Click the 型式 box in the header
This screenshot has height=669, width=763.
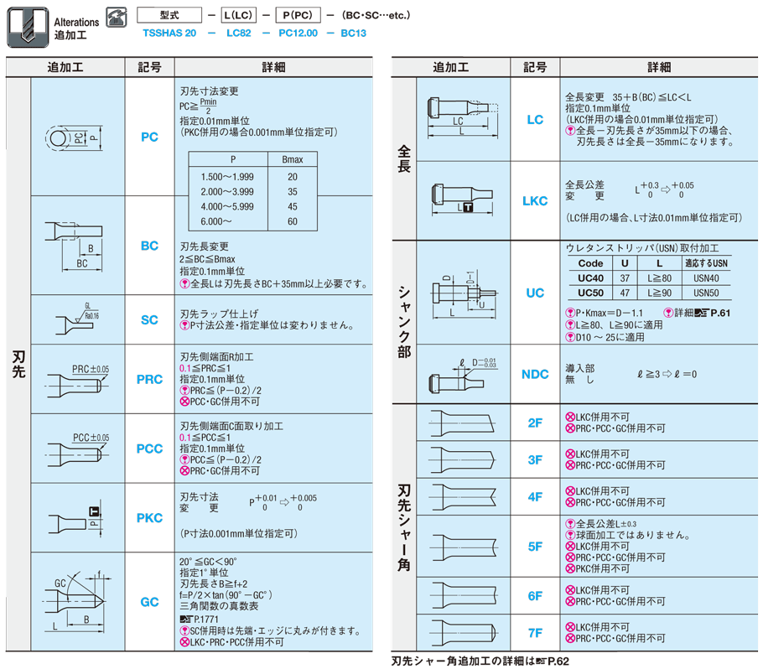pos(169,15)
